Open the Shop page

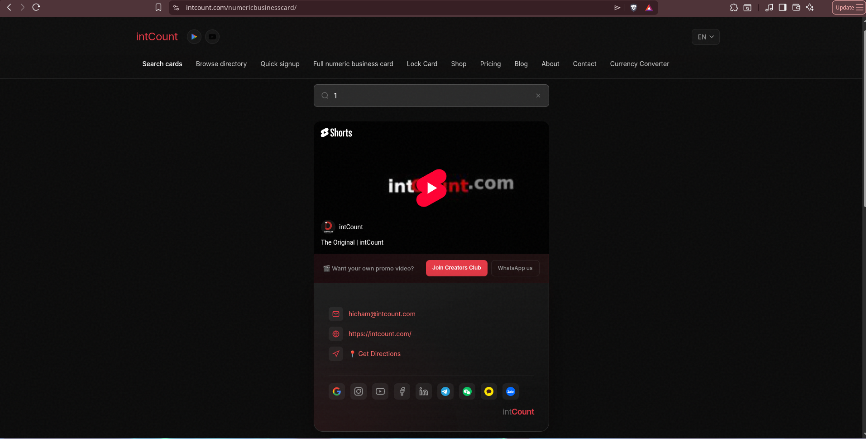(459, 64)
